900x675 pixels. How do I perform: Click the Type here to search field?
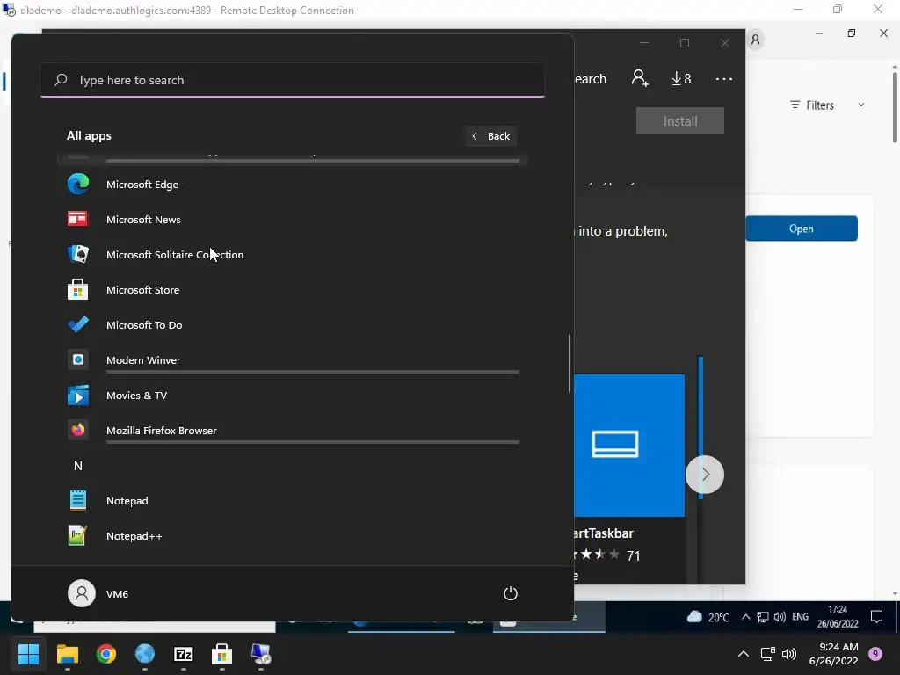[292, 80]
